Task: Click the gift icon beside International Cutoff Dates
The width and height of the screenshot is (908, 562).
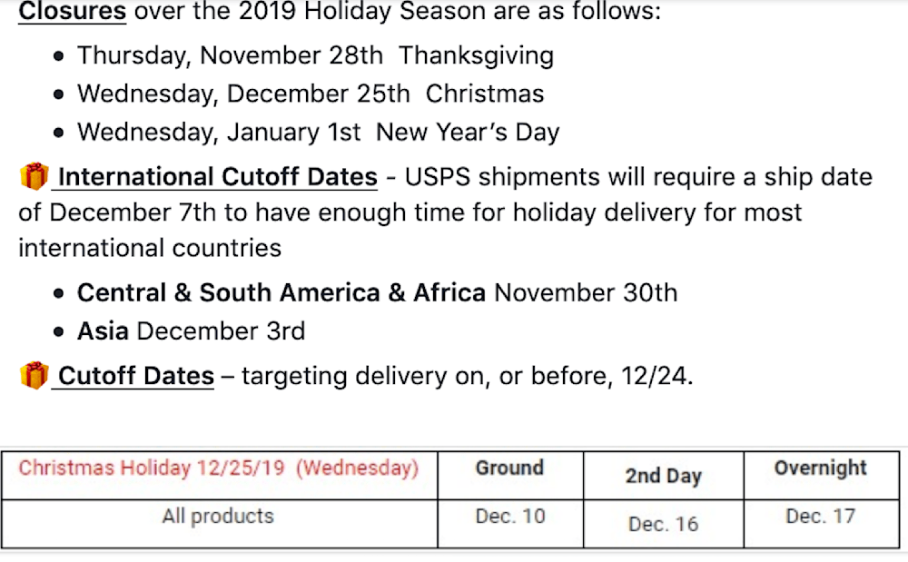Action: tap(34, 176)
